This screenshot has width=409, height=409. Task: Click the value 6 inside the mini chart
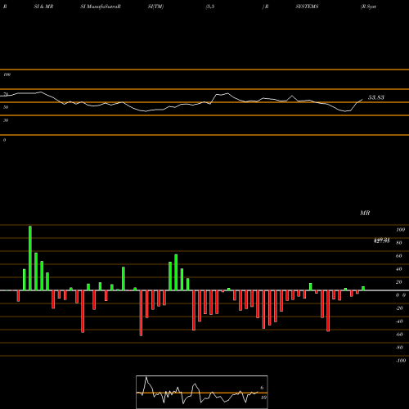click(262, 388)
